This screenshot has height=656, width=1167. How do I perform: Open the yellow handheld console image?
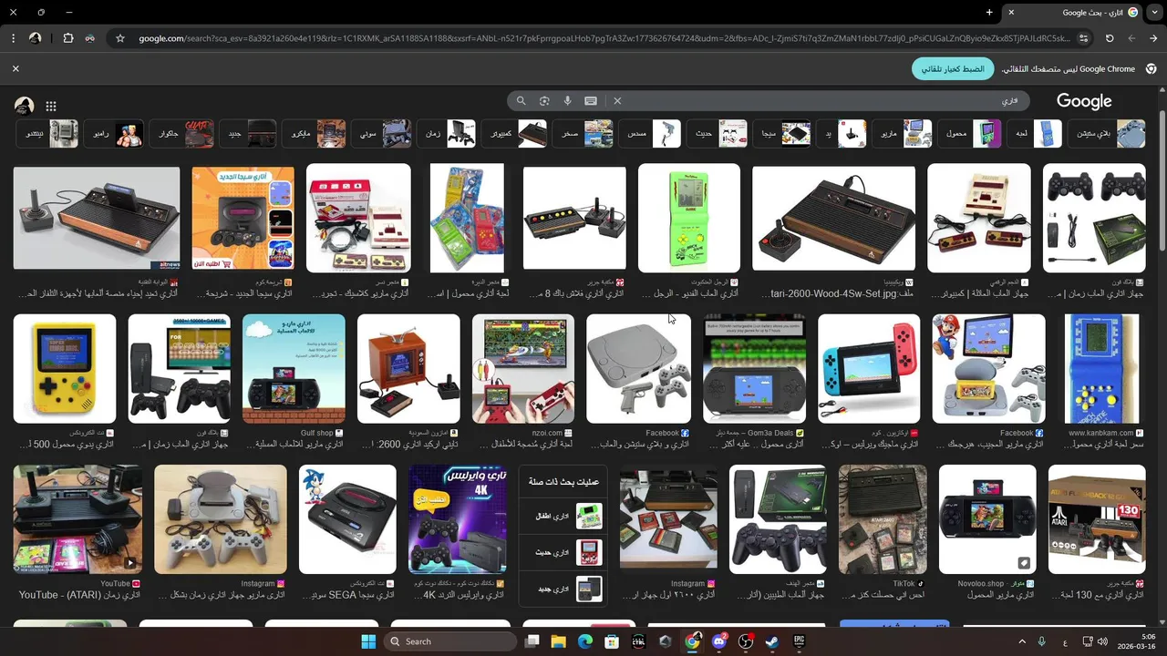pyautogui.click(x=65, y=369)
